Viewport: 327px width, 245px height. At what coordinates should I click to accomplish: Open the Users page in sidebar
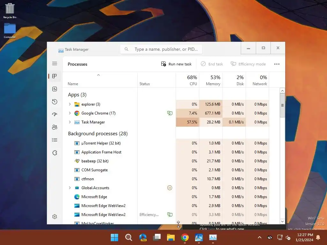coord(55,127)
